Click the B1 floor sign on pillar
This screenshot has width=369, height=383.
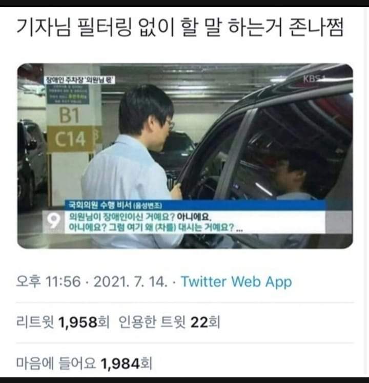[x=70, y=115]
